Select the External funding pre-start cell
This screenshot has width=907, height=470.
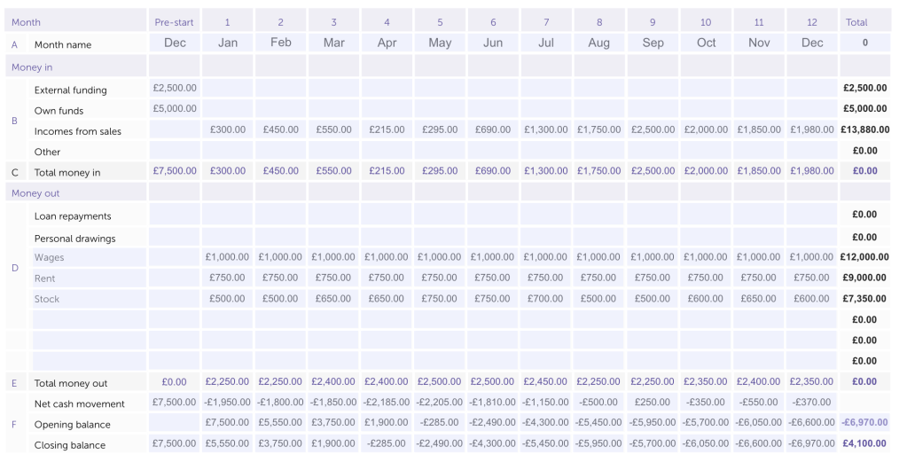pos(175,89)
